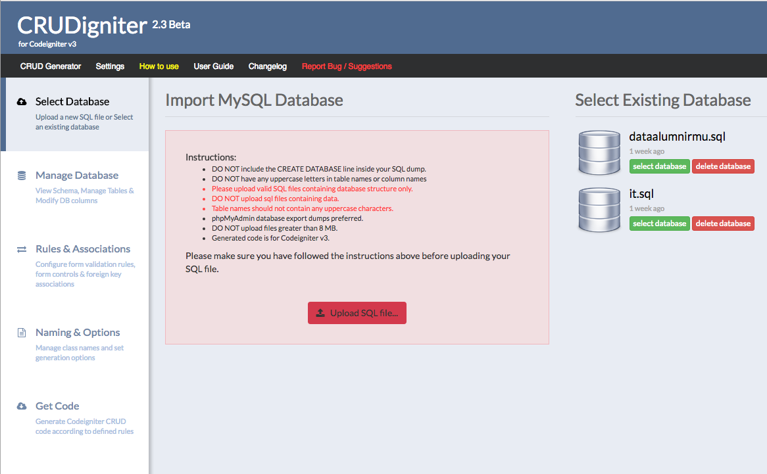
Task: Select database for it.sql
Action: point(659,224)
